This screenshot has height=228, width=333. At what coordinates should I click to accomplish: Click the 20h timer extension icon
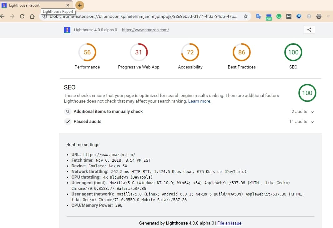(x=269, y=17)
